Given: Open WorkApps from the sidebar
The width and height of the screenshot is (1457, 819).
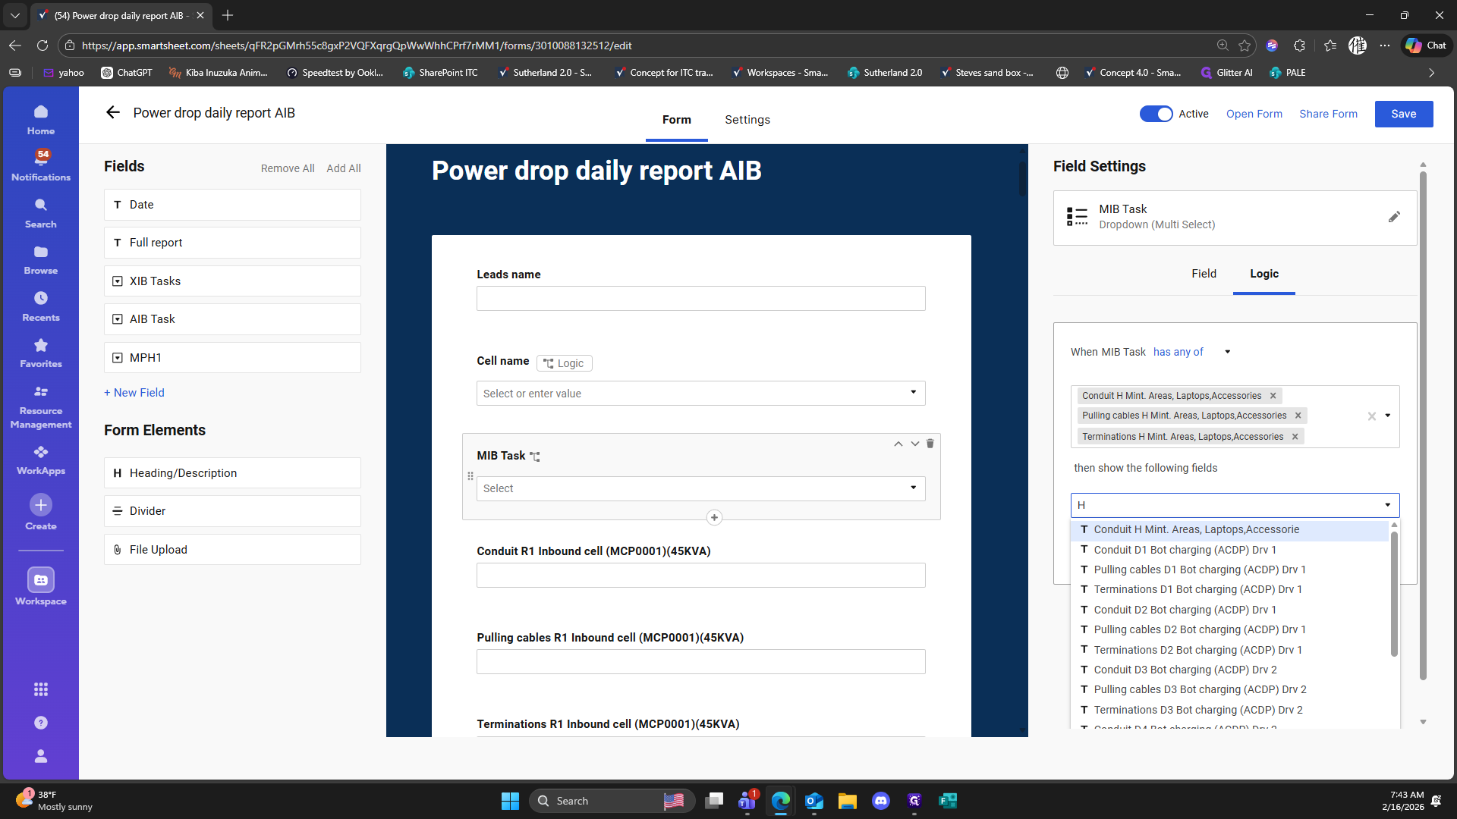Looking at the screenshot, I should click(x=41, y=460).
